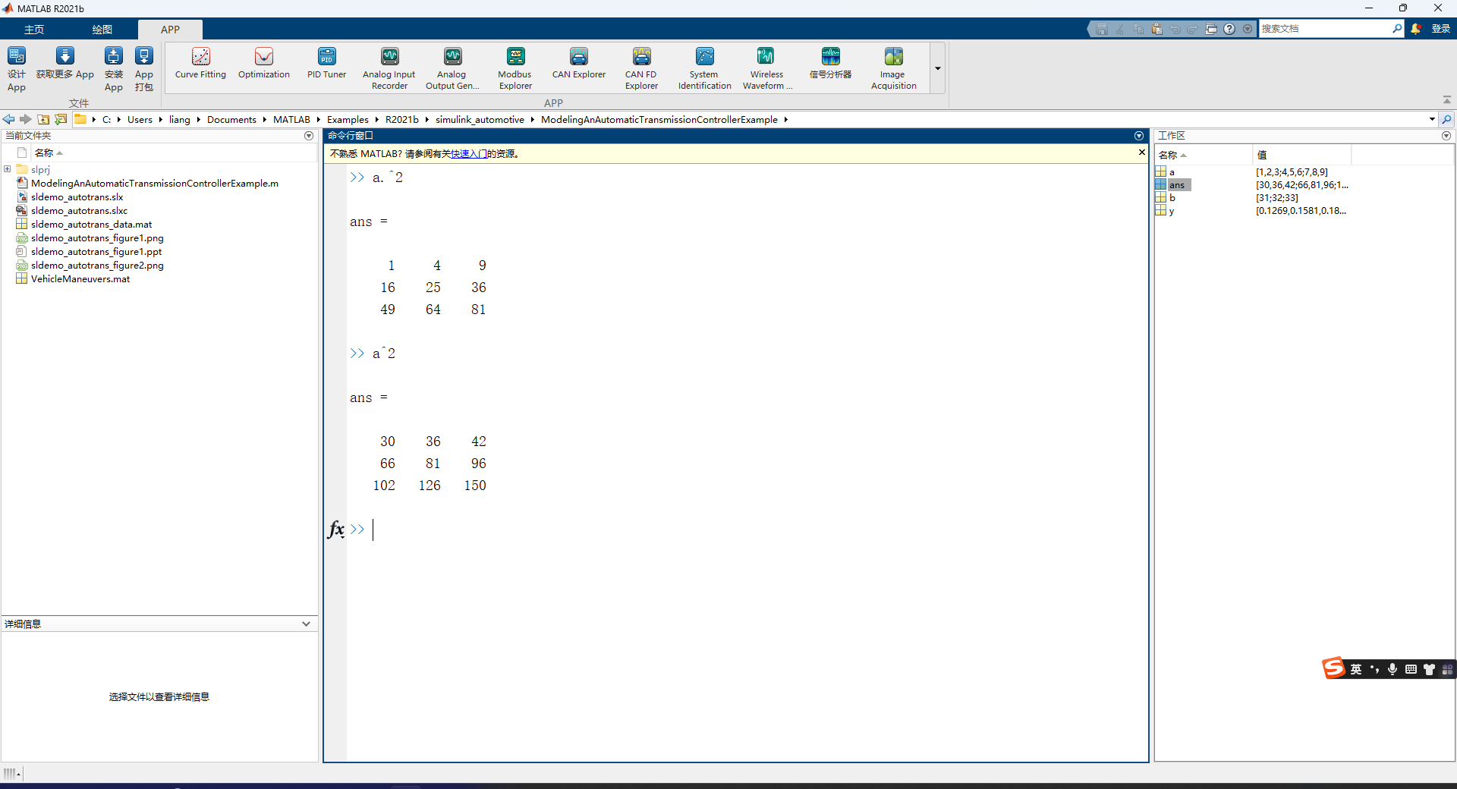Launch CAN FD Explorer app

coord(642,68)
